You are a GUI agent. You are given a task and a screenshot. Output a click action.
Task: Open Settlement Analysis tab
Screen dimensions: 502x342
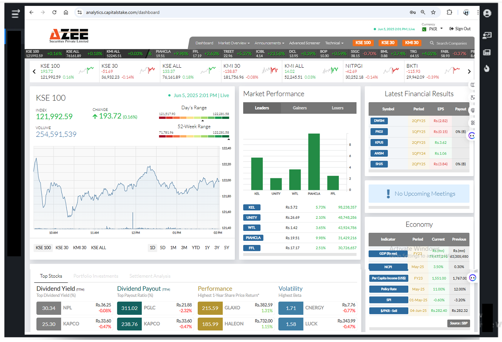point(150,276)
